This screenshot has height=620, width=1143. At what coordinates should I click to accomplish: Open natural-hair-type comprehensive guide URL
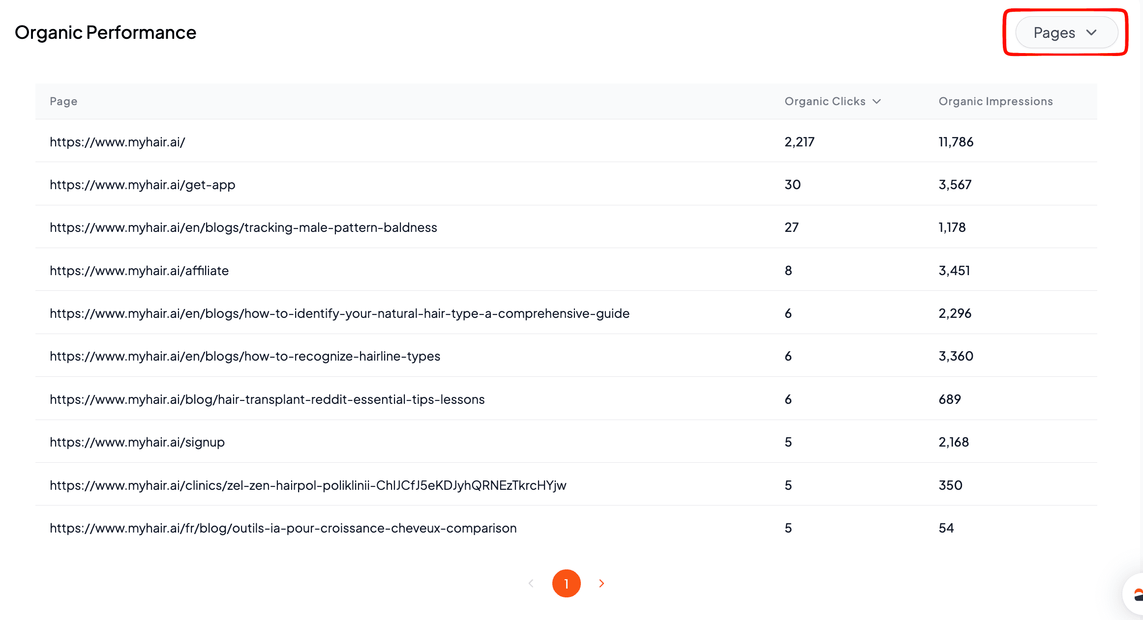tap(339, 313)
